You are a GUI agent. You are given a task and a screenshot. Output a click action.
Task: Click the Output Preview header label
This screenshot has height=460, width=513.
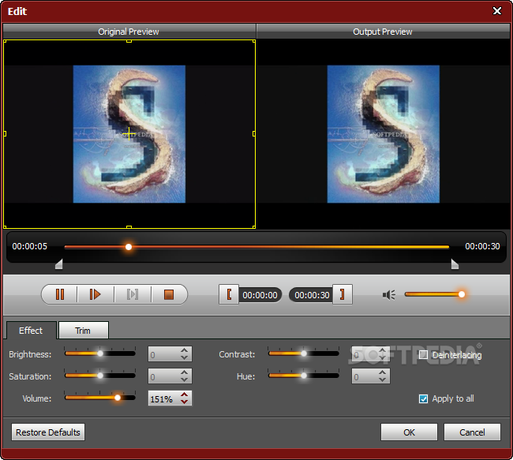pos(383,32)
